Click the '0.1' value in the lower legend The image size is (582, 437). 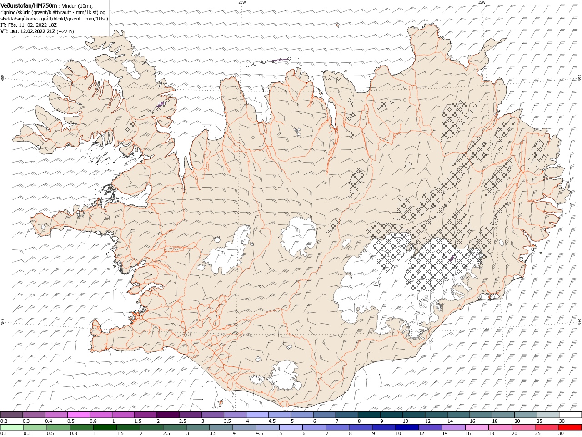coord(4,434)
